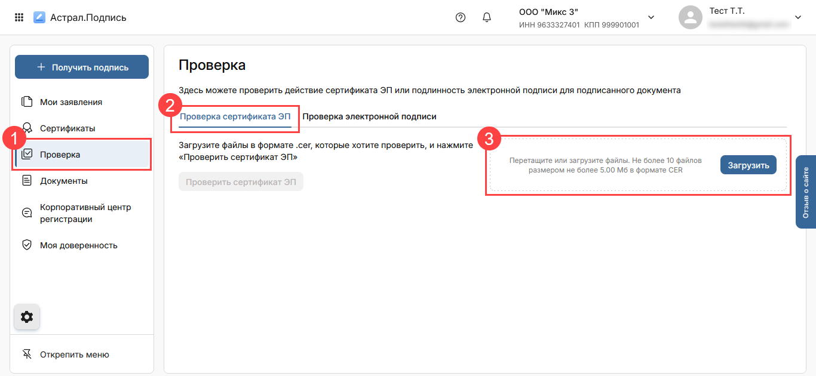Open settings gear button
Viewport: 816px width, 376px height.
[27, 317]
